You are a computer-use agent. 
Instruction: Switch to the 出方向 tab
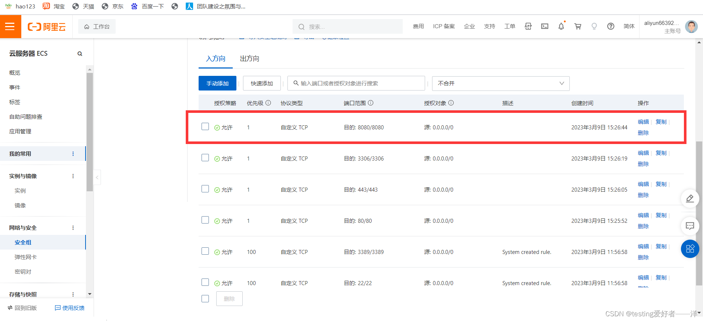pyautogui.click(x=250, y=59)
